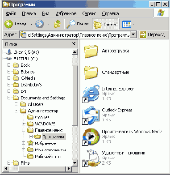The height and width of the screenshot is (175, 170).
Task: Expand the WINDOWS folder node
Action: 23,124
